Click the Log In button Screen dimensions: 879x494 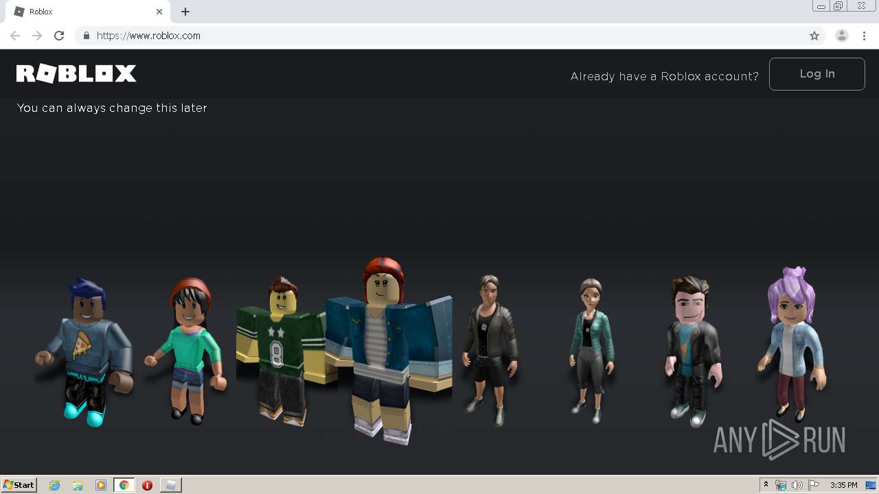click(x=817, y=74)
